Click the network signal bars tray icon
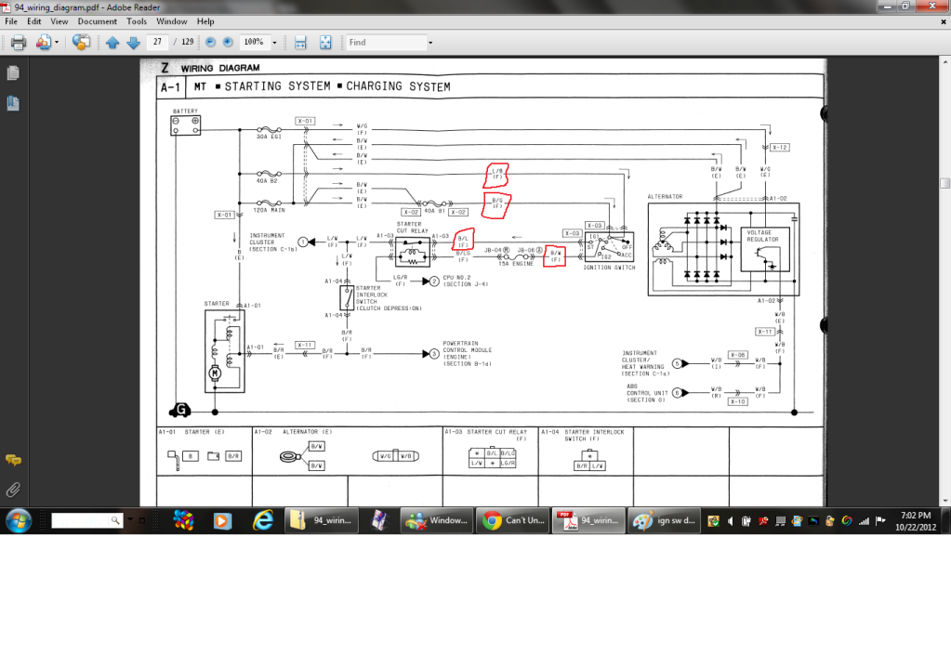 [x=864, y=520]
